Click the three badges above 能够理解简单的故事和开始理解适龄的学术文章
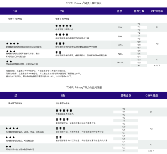Viewport: 167px width, 154px height. (60, 43)
